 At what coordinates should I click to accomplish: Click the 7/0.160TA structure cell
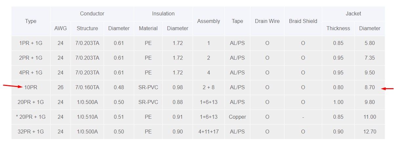point(87,88)
